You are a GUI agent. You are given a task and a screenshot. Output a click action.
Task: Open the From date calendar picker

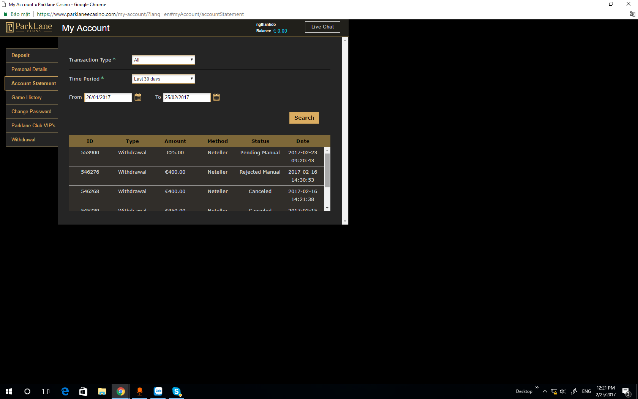(138, 97)
